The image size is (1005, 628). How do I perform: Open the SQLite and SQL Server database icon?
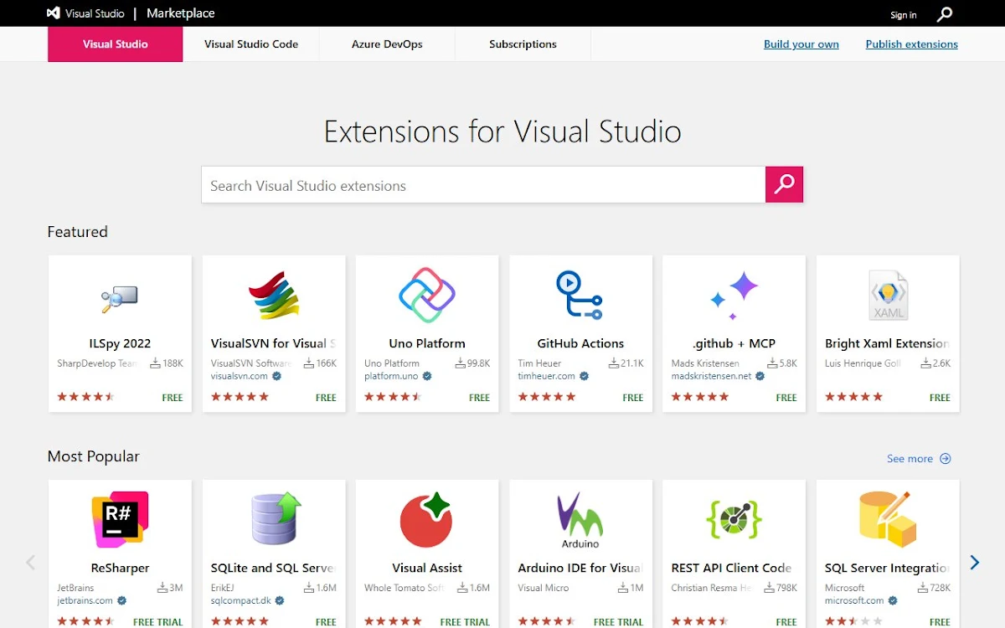pos(276,519)
